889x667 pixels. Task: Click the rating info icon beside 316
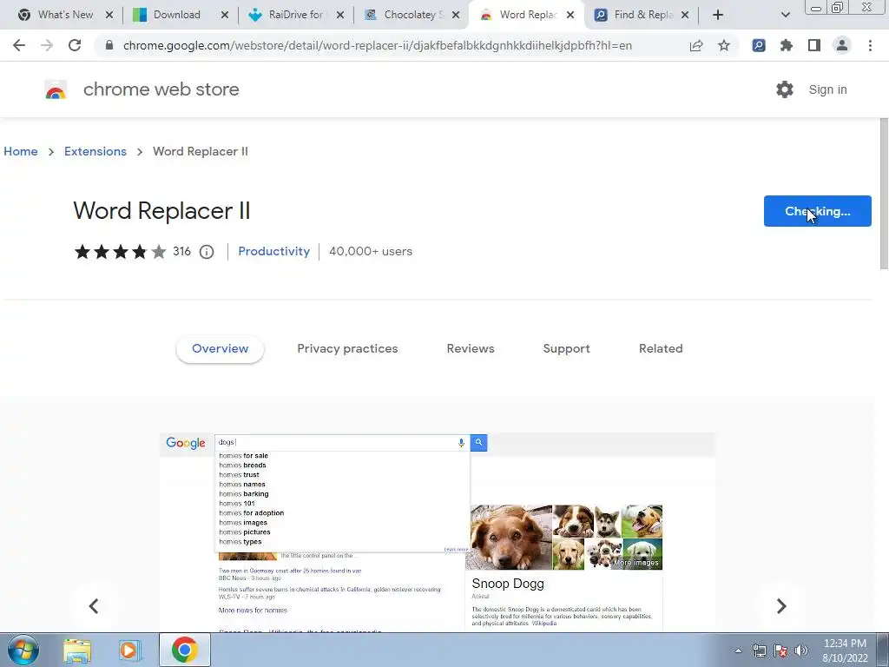coord(207,252)
